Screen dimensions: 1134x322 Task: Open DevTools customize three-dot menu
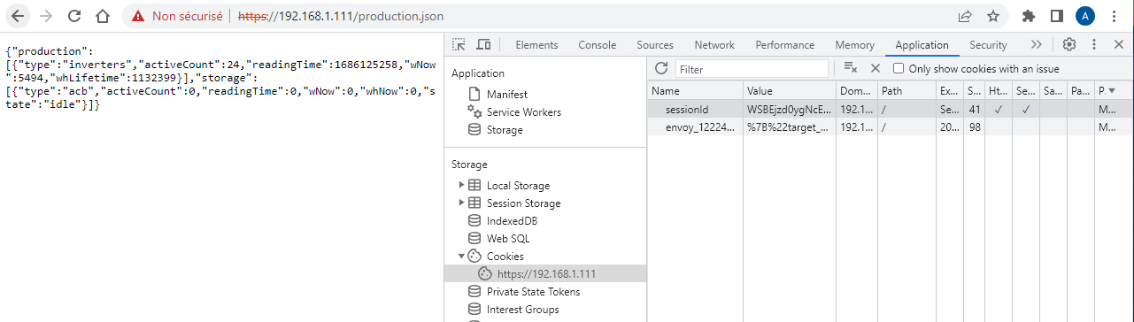point(1094,44)
